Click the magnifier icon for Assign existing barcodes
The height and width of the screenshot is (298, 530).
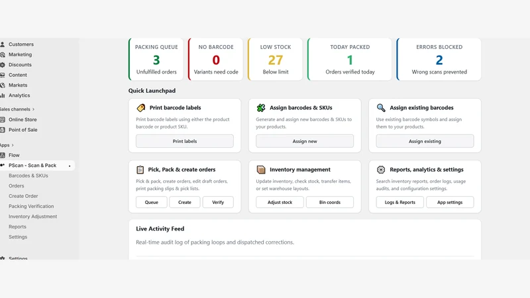click(x=381, y=108)
